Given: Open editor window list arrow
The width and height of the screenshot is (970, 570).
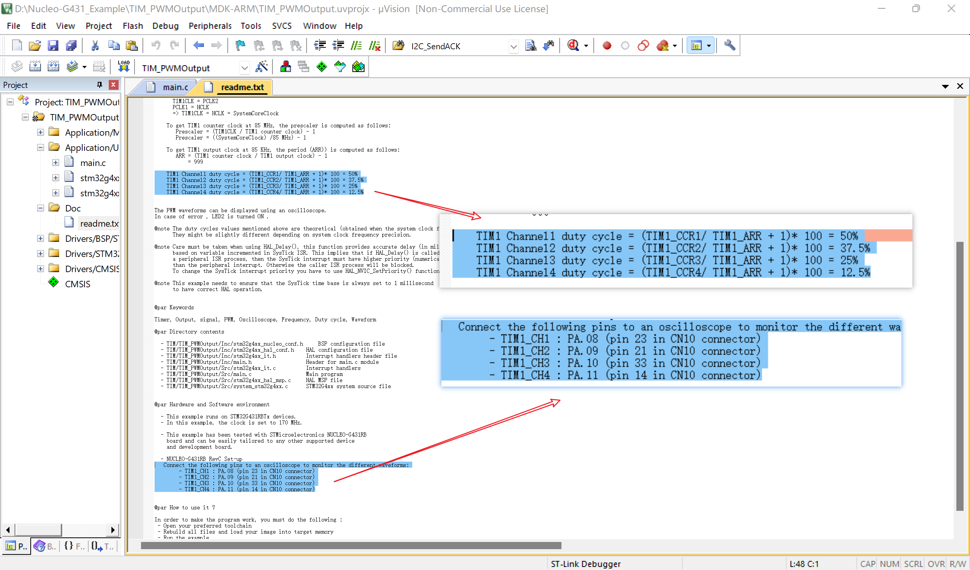Looking at the screenshot, I should 945,87.
